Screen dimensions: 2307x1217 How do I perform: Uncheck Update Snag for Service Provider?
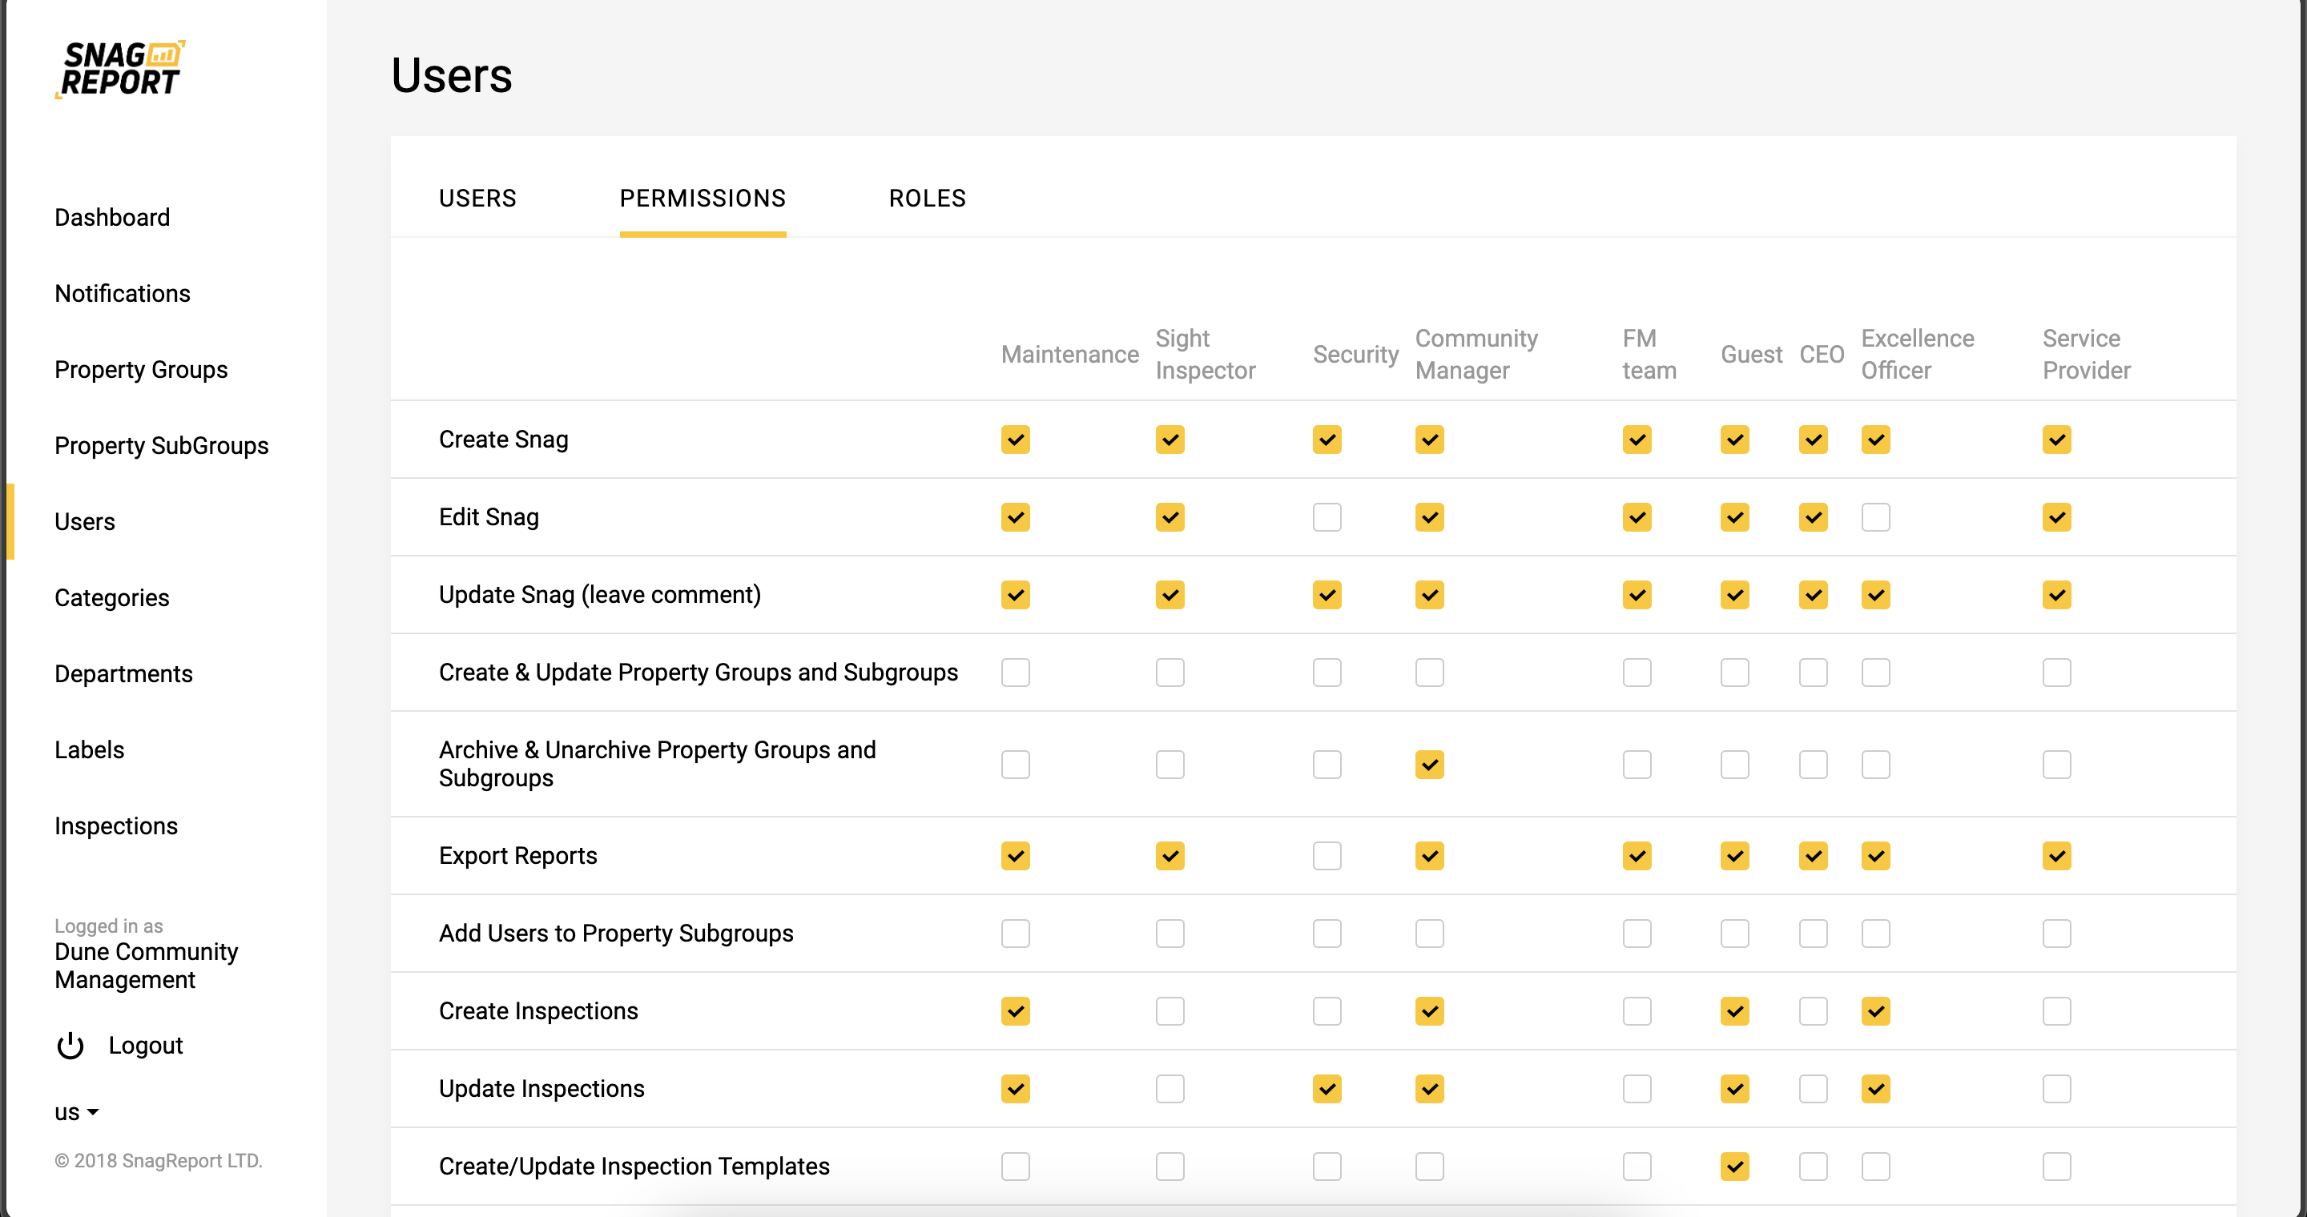(2056, 595)
